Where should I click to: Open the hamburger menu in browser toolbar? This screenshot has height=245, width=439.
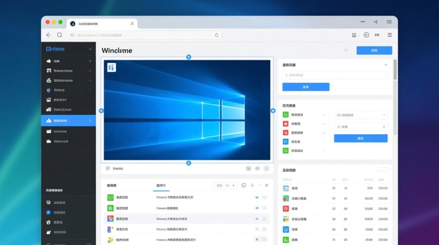click(x=390, y=35)
